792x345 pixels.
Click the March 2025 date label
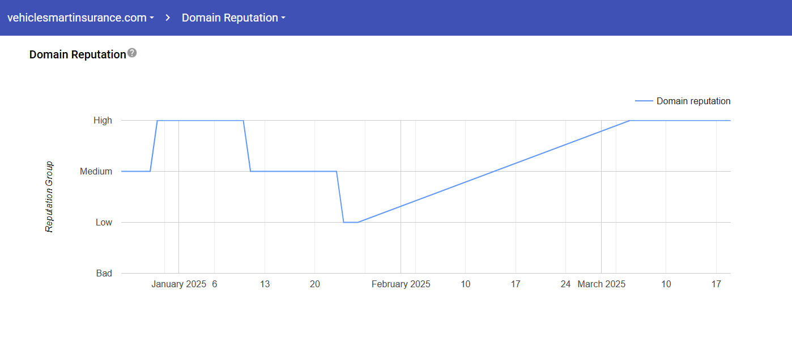click(601, 284)
